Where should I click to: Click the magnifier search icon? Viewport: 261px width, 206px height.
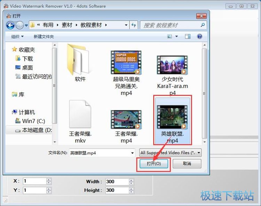[x=203, y=25]
